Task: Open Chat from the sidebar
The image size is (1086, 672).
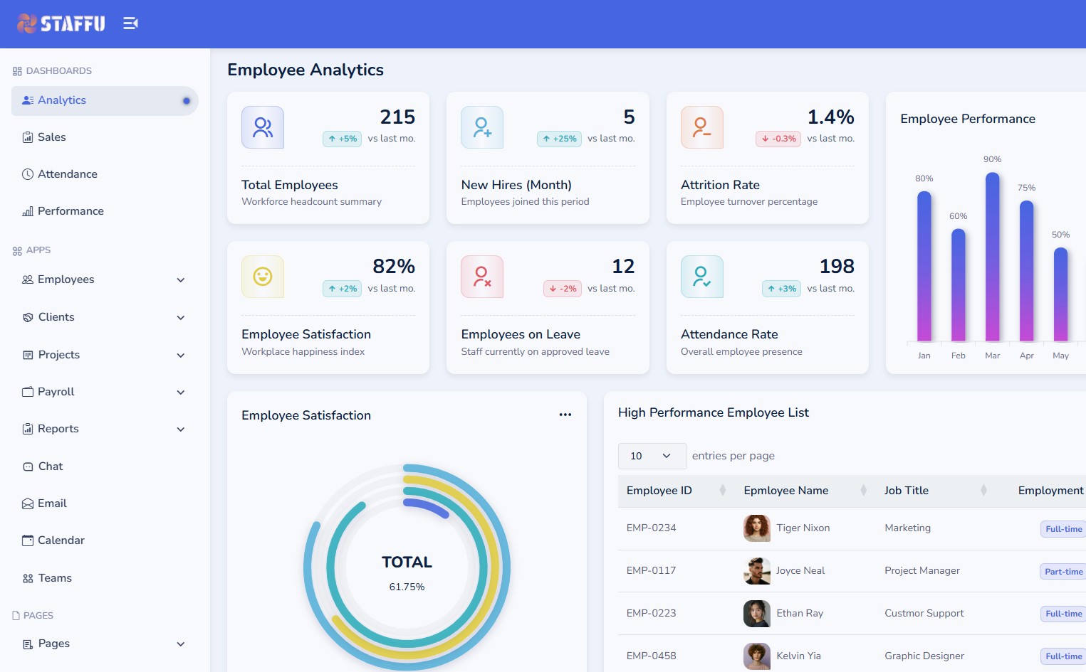Action: click(51, 466)
